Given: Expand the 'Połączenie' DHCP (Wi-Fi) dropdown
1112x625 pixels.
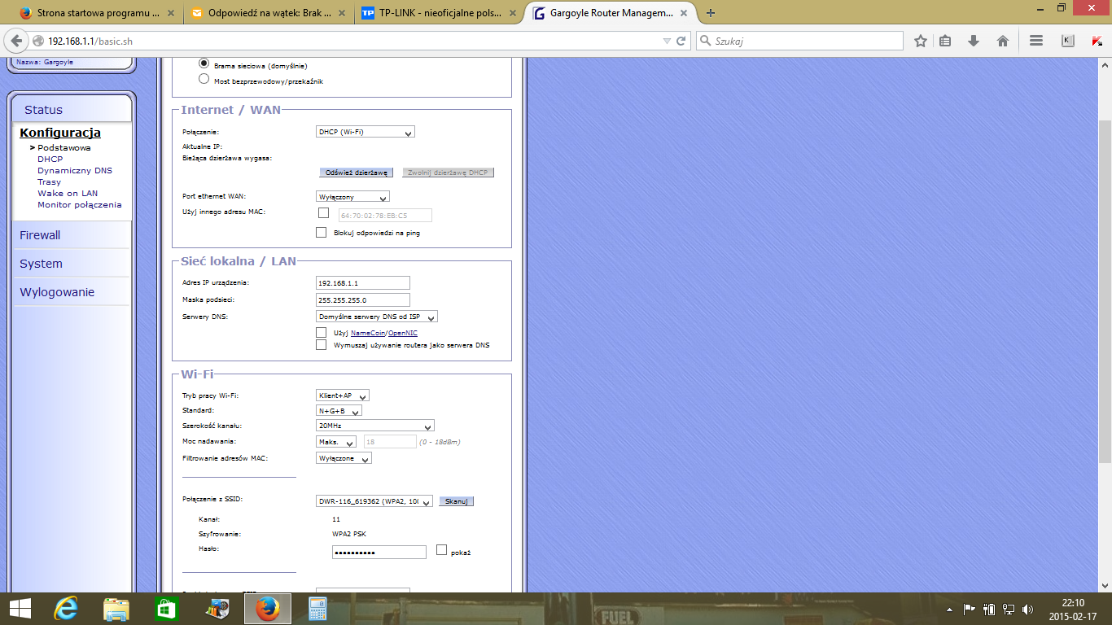Looking at the screenshot, I should coord(366,132).
